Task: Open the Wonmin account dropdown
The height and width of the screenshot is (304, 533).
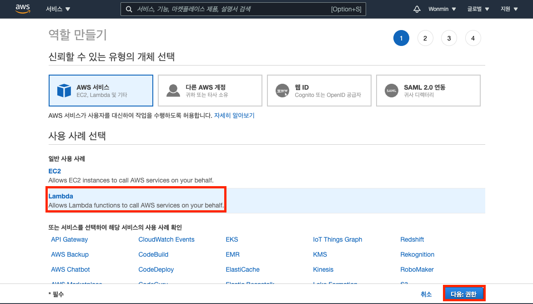Action: (442, 9)
